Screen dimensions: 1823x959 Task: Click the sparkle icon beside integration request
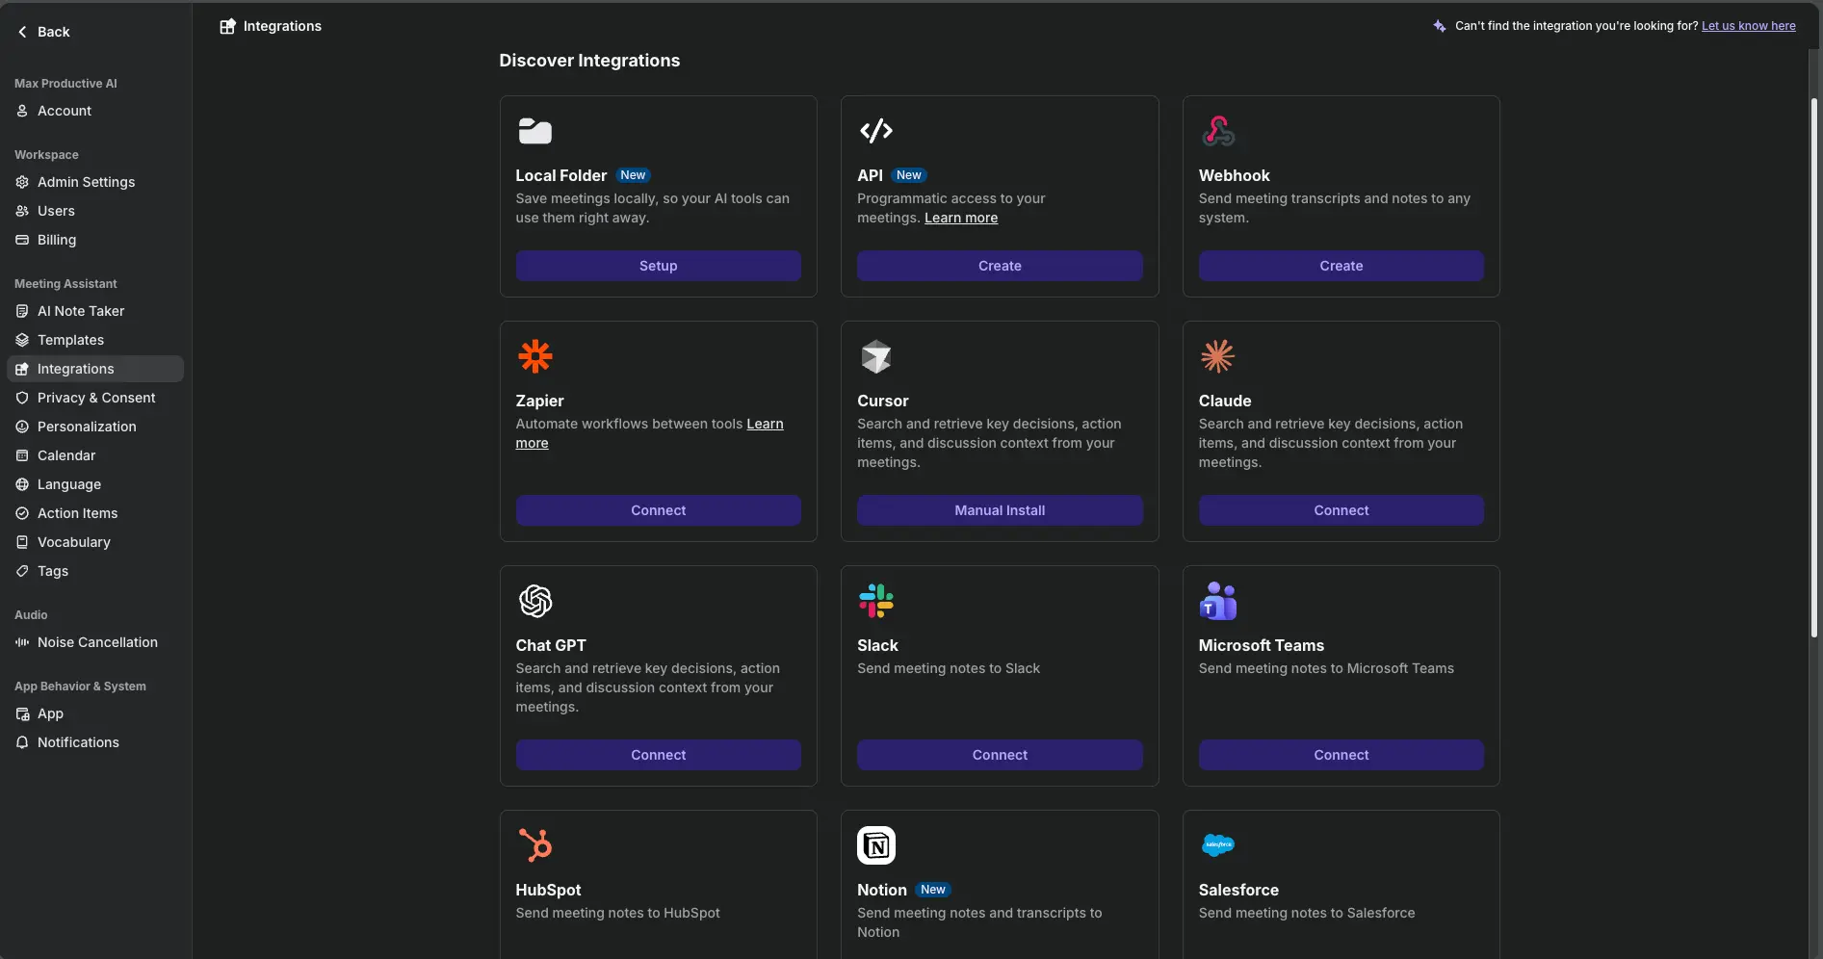click(1440, 26)
